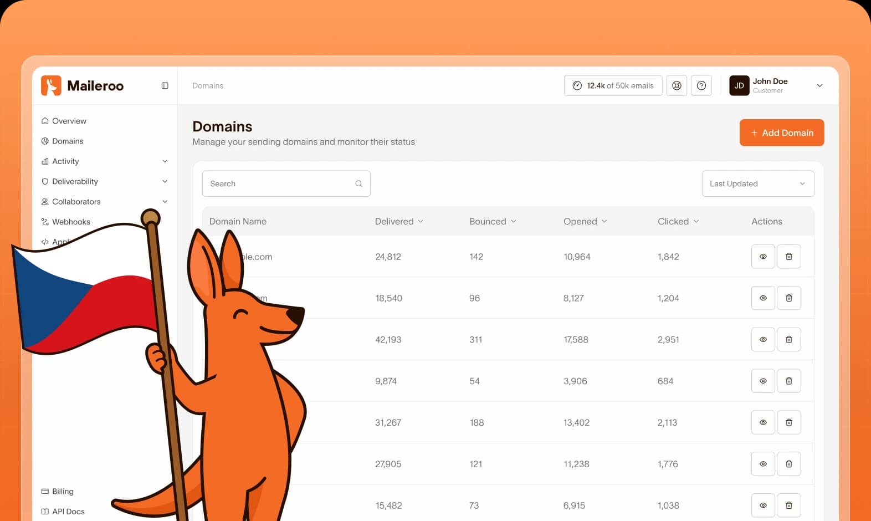Click the clicked value 2,951

[668, 340]
